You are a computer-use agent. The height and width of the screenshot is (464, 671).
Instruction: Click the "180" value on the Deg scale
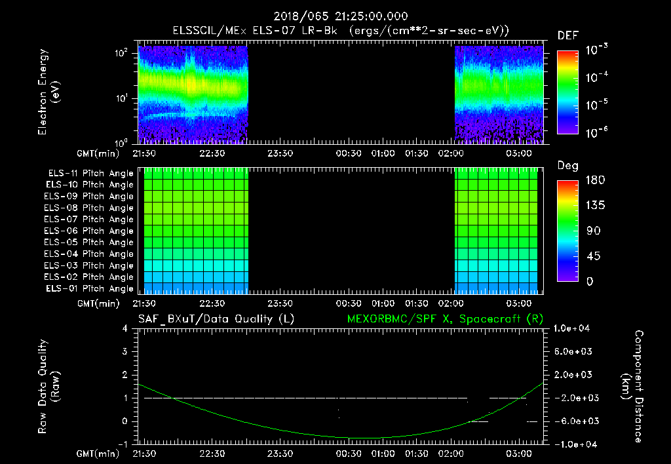(x=595, y=180)
